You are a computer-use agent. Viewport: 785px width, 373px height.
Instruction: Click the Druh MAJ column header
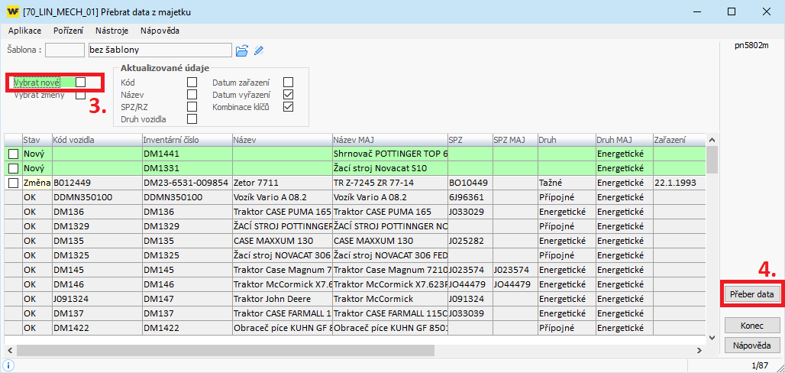click(625, 140)
